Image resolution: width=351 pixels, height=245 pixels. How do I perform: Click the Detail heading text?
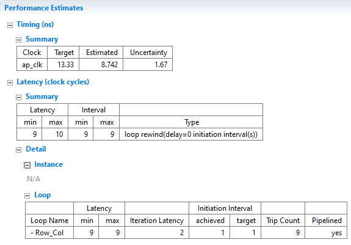coord(36,149)
